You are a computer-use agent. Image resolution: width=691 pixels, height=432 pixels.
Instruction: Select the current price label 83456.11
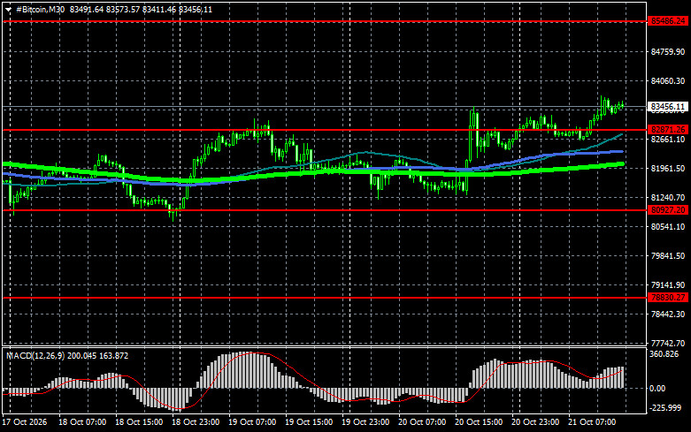tap(668, 107)
